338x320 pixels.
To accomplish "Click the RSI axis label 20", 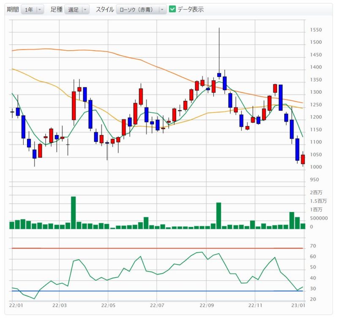I will pos(313,299).
